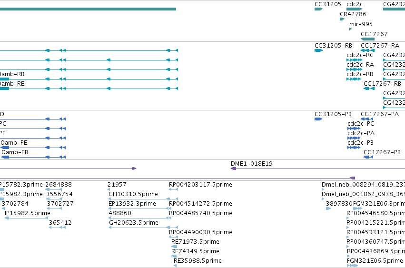Image resolution: width=405 pixels, height=268 pixels.
Task: Click the Oamb-RB transcript label
Action: (12, 74)
